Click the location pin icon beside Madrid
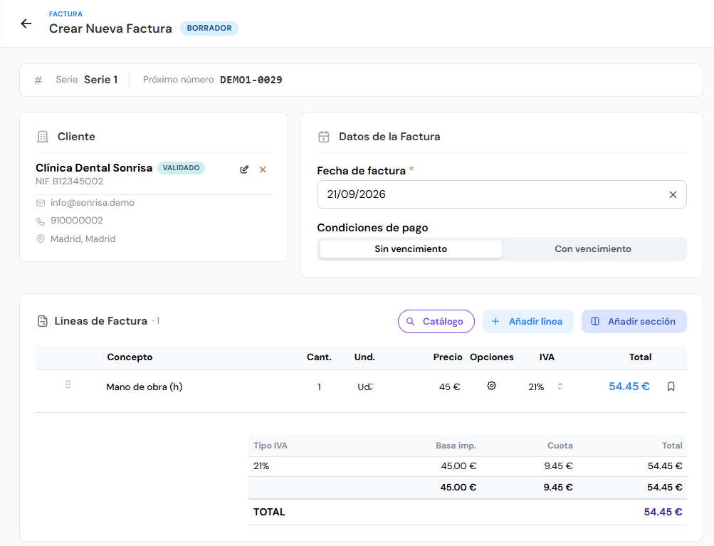 click(x=41, y=238)
